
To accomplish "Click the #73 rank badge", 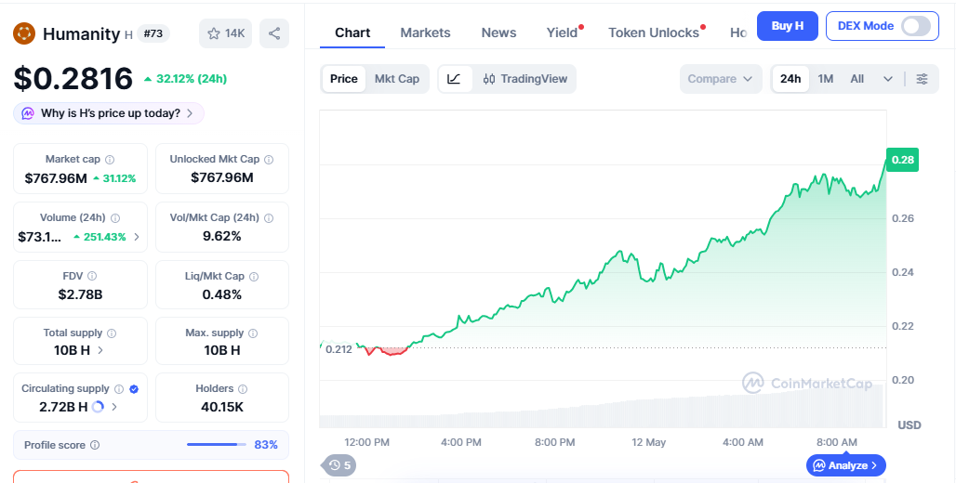I will point(153,33).
